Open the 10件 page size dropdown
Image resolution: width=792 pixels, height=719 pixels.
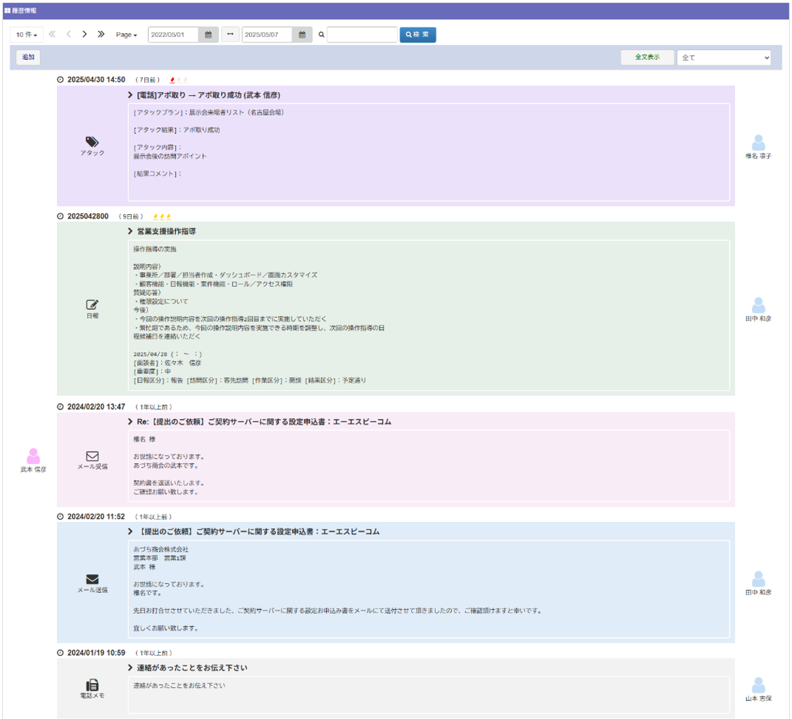click(27, 35)
